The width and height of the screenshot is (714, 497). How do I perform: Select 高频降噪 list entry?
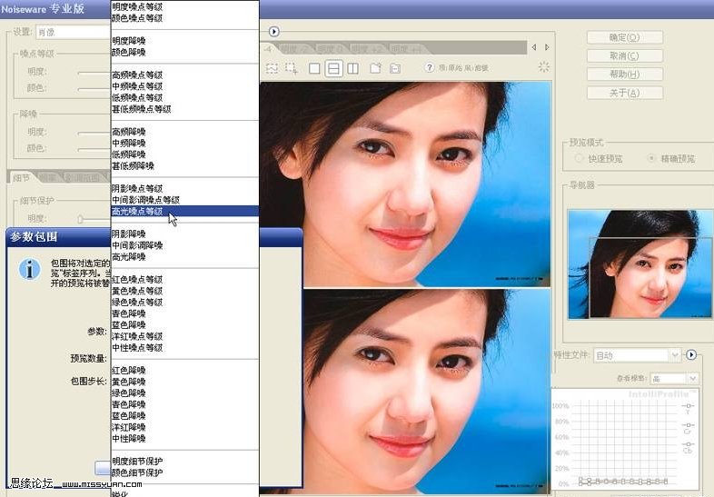pyautogui.click(x=185, y=132)
